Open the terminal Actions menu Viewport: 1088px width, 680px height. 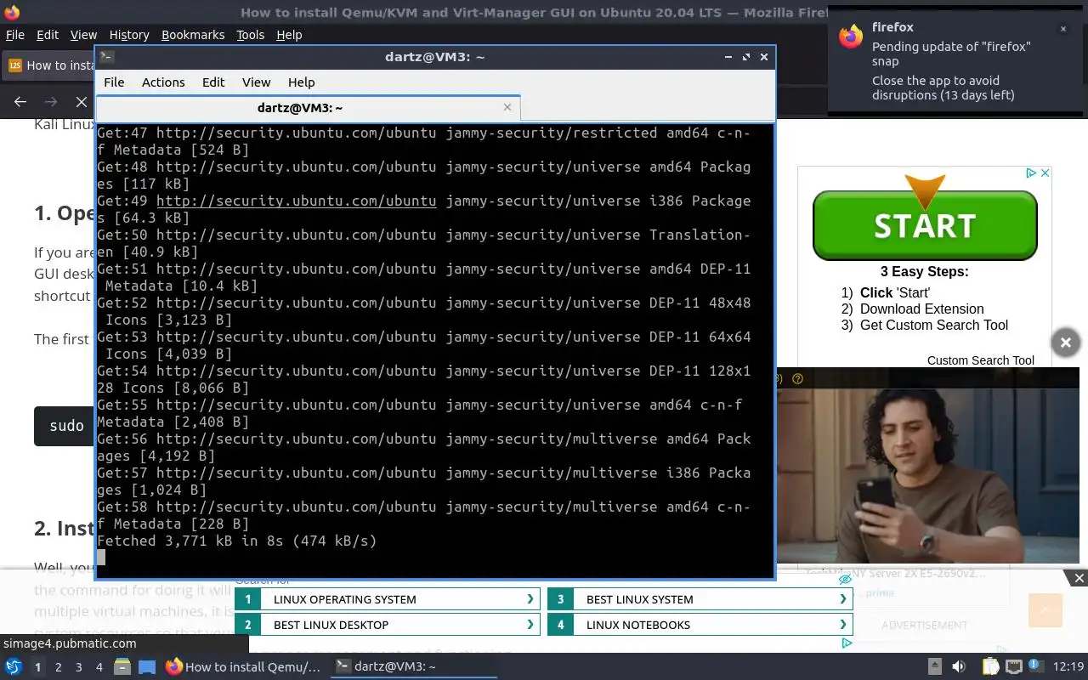(163, 82)
